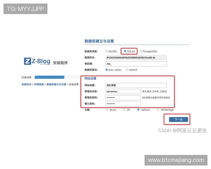Click the 管理员密码 password field

click(123, 98)
